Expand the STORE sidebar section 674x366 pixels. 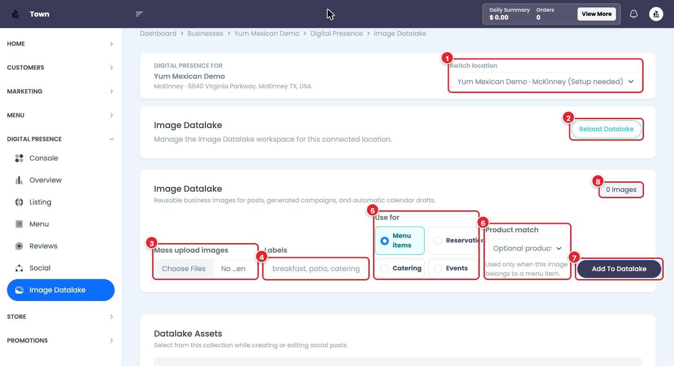point(61,317)
